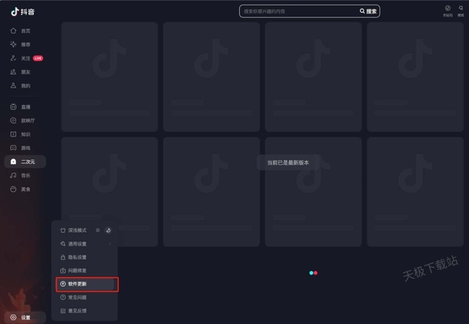Open 设置 settings menu at bottom

click(x=25, y=317)
